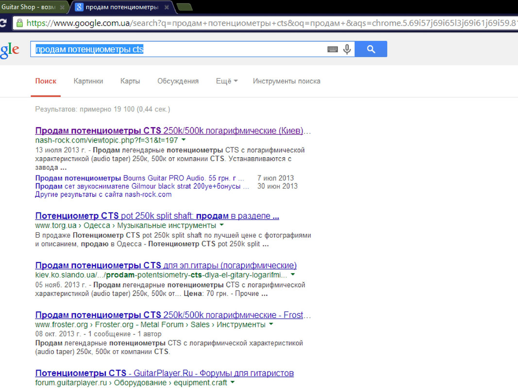Click Другие результаты с сайта nash-rock.com
This screenshot has height=388, width=518.
click(103, 194)
